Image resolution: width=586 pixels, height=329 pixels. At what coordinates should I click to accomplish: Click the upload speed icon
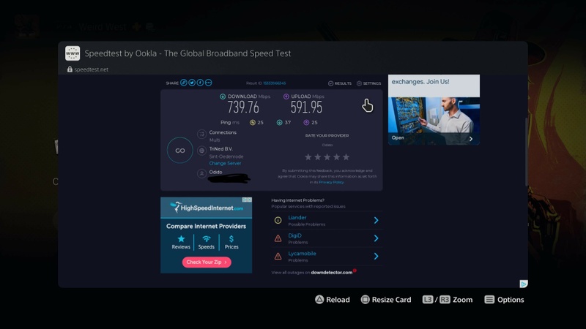coord(286,97)
